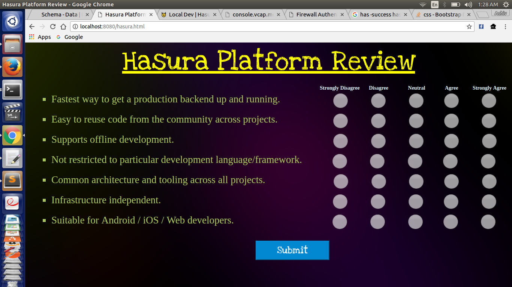
Task: Open the Firewall Authentication tab
Action: point(316,15)
